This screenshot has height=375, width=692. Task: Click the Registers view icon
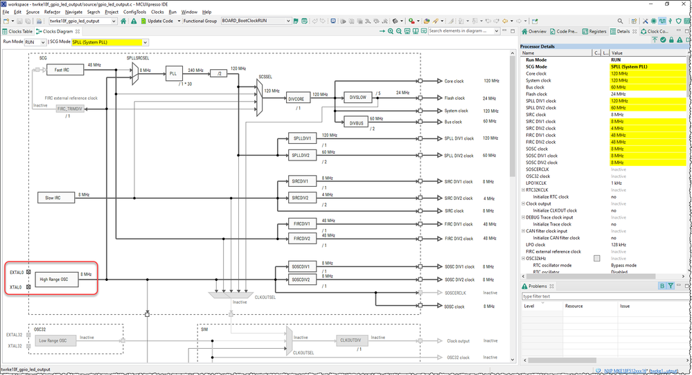(585, 31)
